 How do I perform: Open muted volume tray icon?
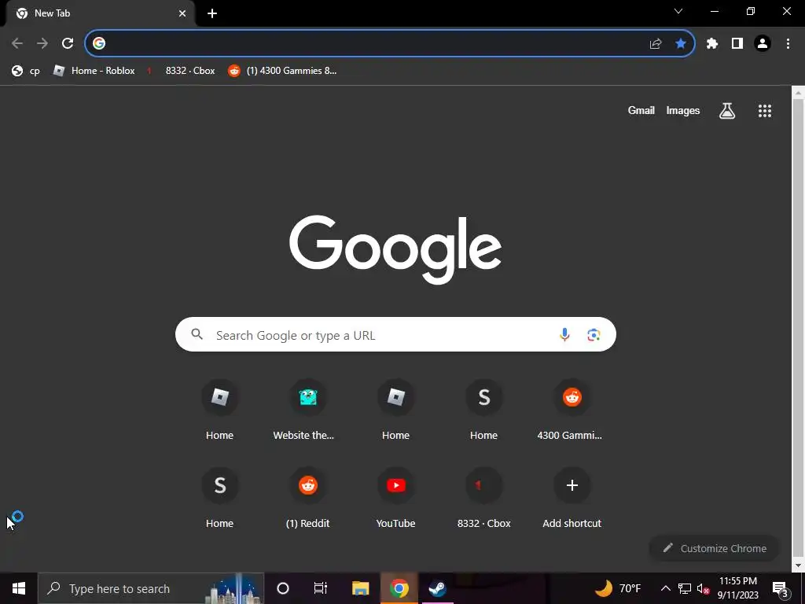703,588
